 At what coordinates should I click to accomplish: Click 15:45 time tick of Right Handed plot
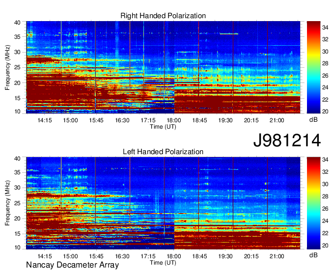tap(96, 120)
